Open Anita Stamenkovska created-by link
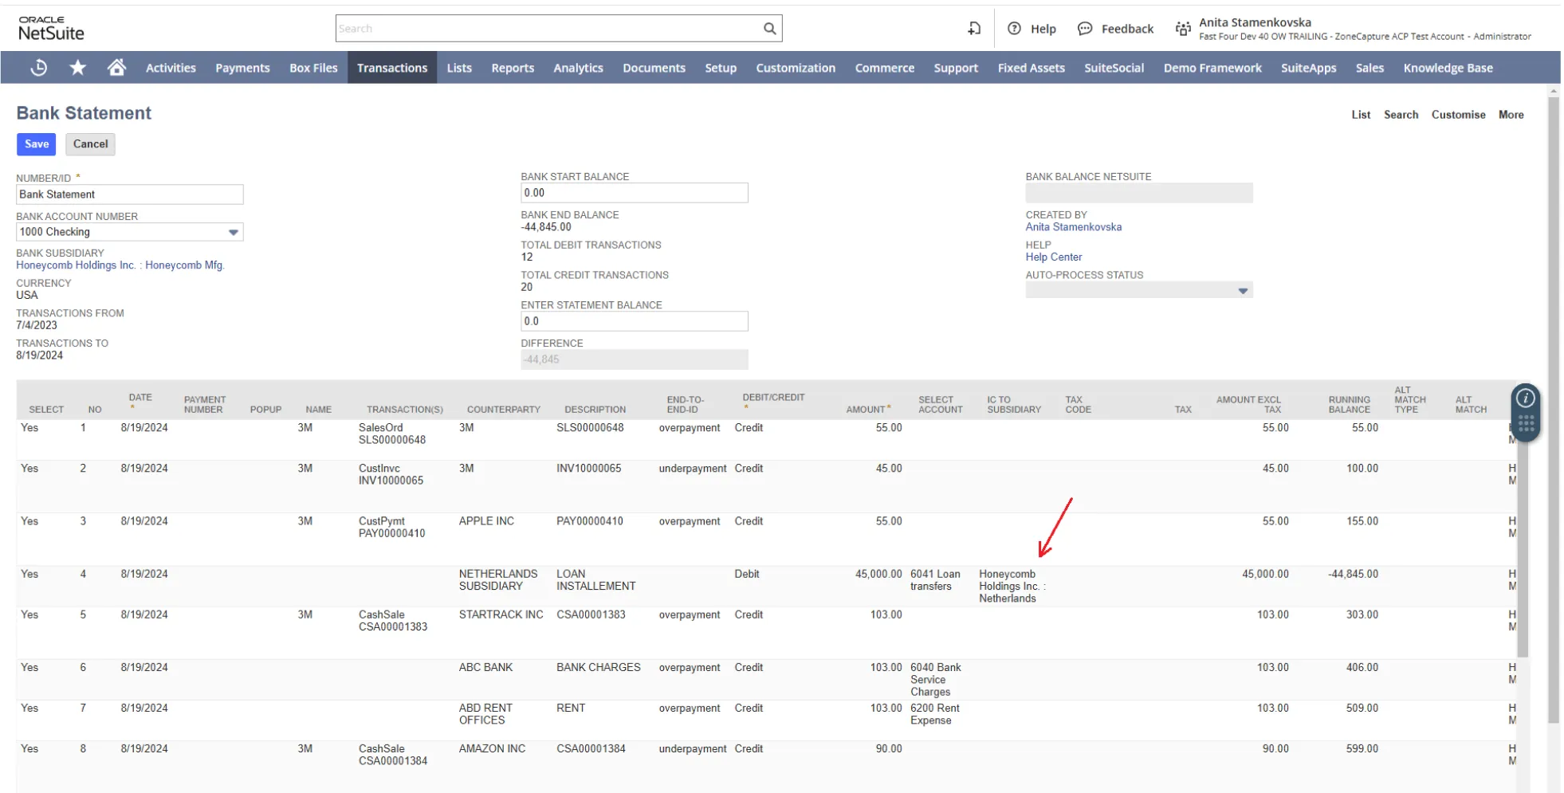 (x=1073, y=227)
